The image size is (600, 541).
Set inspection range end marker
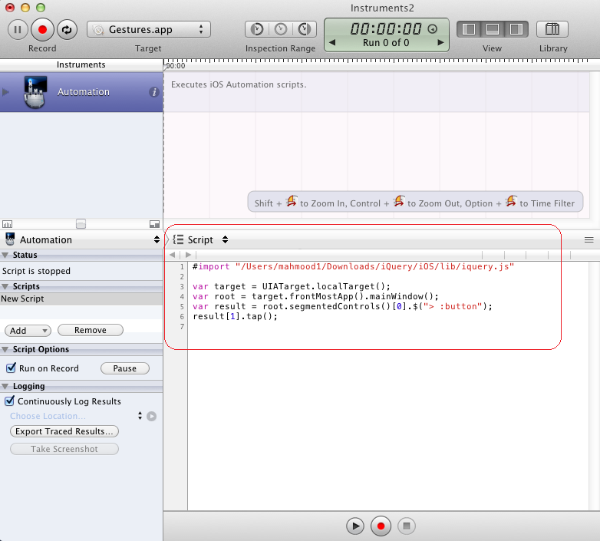[305, 29]
